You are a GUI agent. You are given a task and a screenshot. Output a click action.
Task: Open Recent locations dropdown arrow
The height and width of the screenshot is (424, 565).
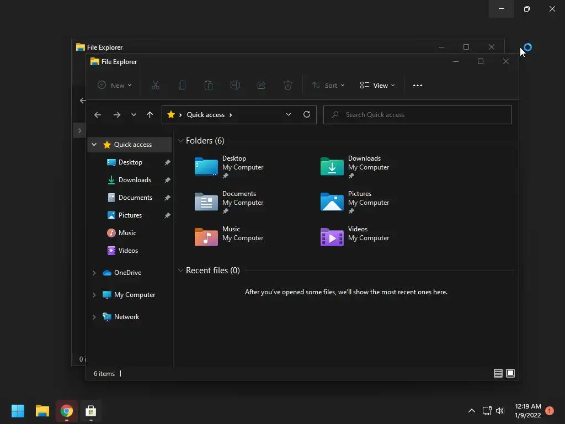click(134, 115)
